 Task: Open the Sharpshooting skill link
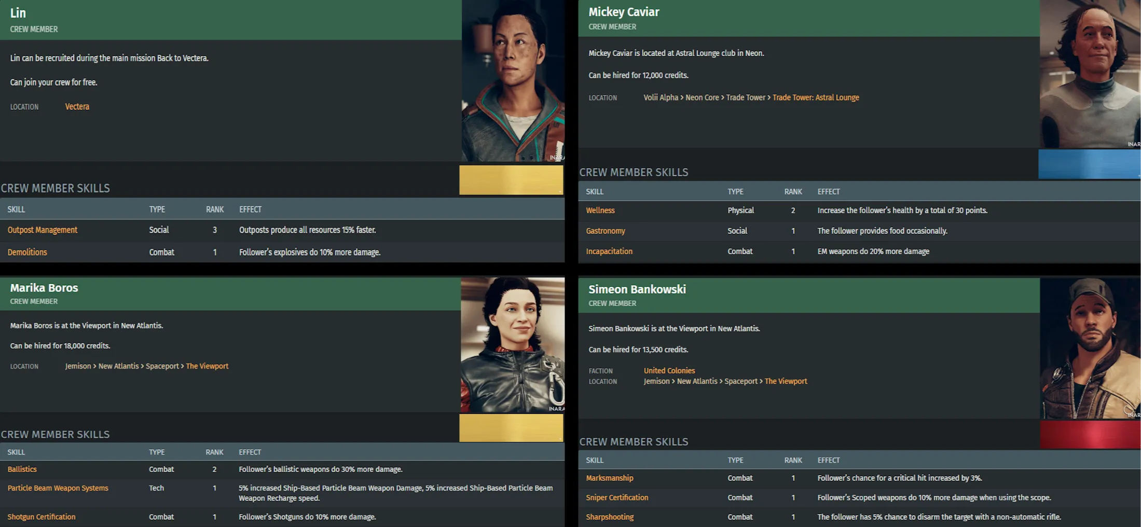click(x=610, y=517)
